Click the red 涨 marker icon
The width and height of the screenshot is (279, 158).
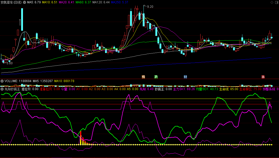pos(263,77)
